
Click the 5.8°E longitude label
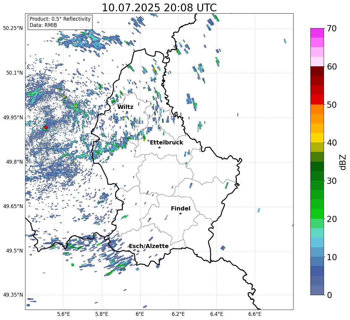coord(102,314)
